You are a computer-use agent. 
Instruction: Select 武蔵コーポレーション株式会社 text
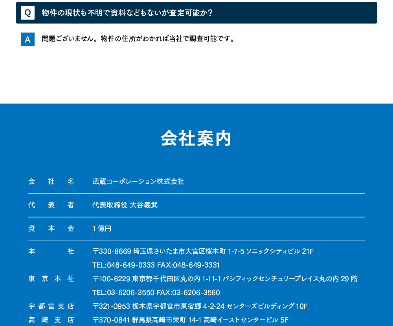click(138, 181)
